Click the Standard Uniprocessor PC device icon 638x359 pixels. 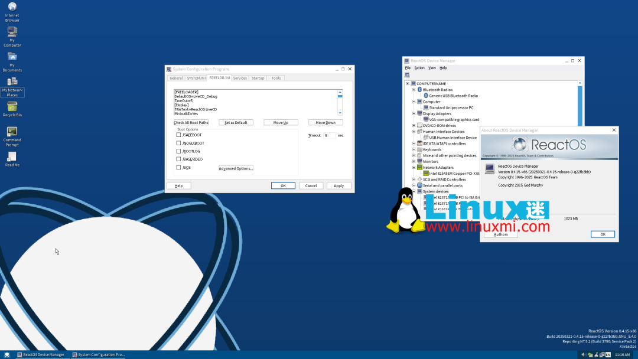(426, 107)
